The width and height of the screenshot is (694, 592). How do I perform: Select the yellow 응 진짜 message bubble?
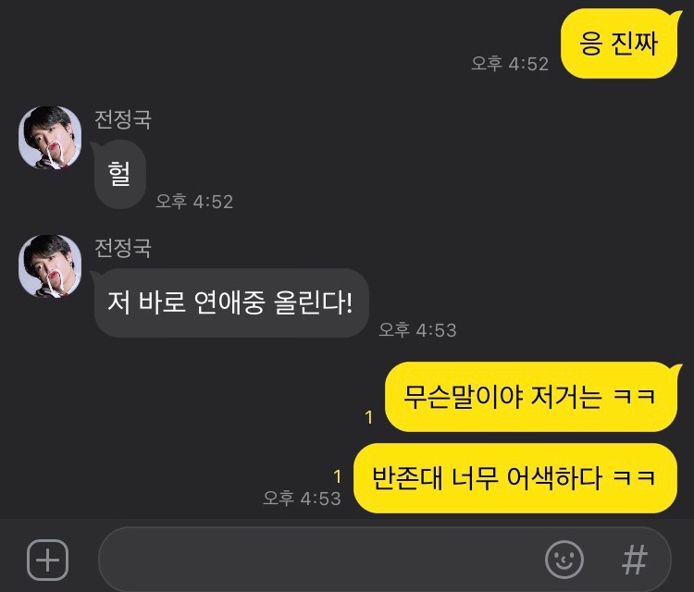click(621, 43)
